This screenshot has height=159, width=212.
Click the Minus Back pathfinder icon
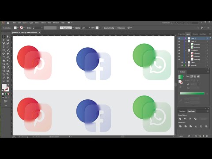[206, 126]
